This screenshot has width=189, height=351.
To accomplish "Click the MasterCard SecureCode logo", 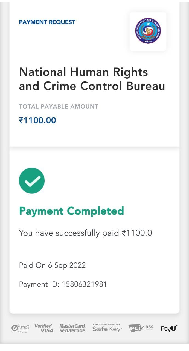I will pyautogui.click(x=72, y=328).
